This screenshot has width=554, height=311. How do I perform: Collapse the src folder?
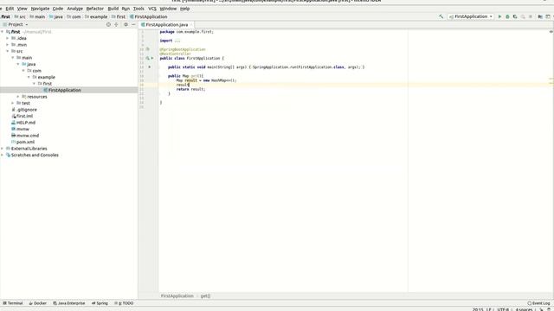coord(8,51)
